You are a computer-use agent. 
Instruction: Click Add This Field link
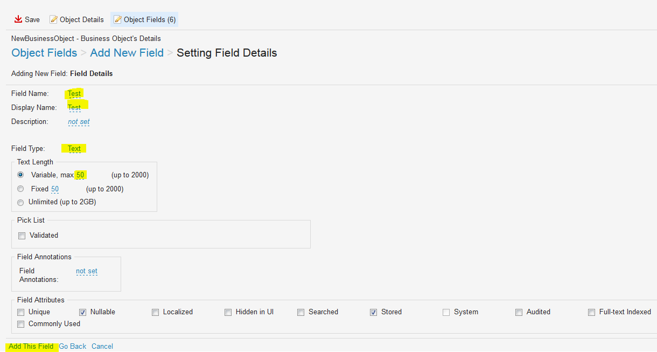[x=31, y=347]
